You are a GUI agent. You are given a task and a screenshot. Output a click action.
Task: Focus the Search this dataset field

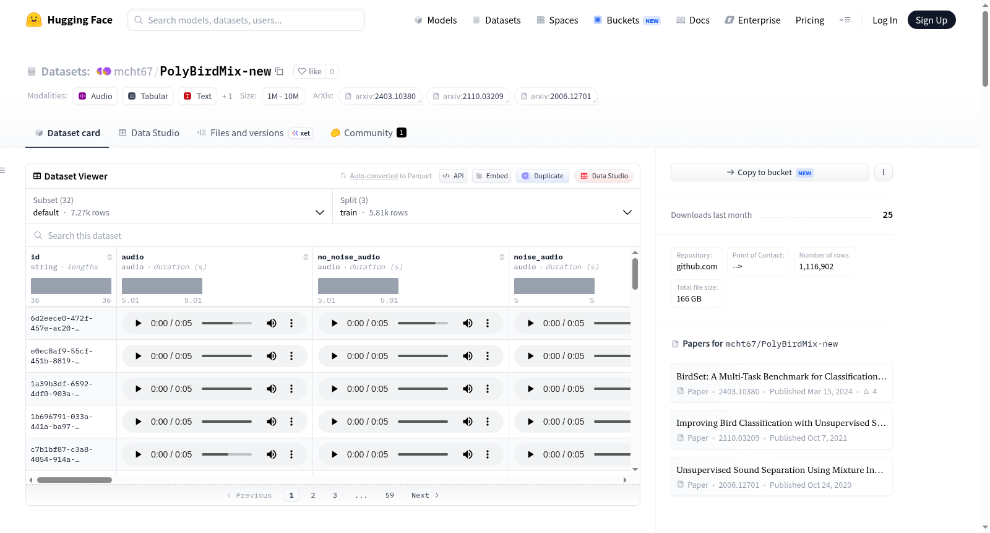click(333, 235)
